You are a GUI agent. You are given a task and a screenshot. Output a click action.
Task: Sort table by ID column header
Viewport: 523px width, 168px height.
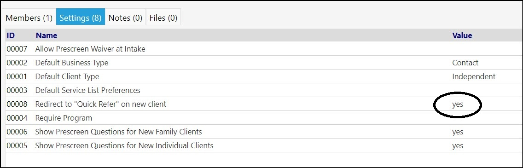(x=11, y=35)
